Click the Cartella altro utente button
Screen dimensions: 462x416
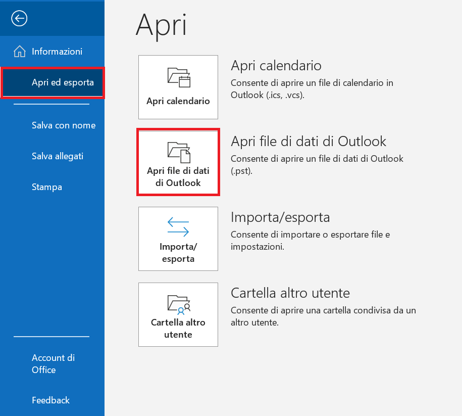click(178, 314)
